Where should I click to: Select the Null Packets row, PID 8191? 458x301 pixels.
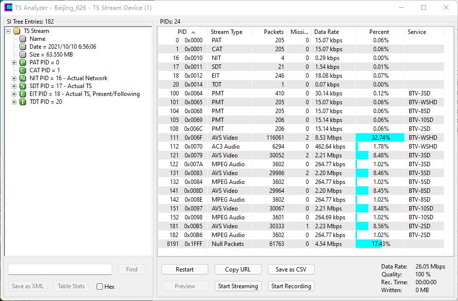[x=227, y=244]
